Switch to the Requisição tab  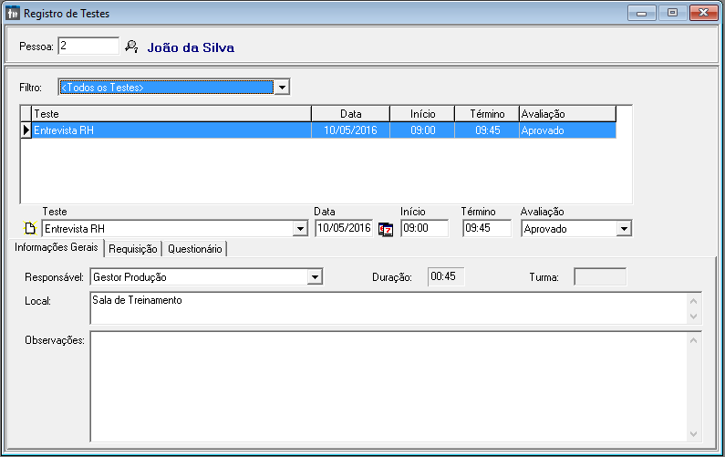pos(133,248)
